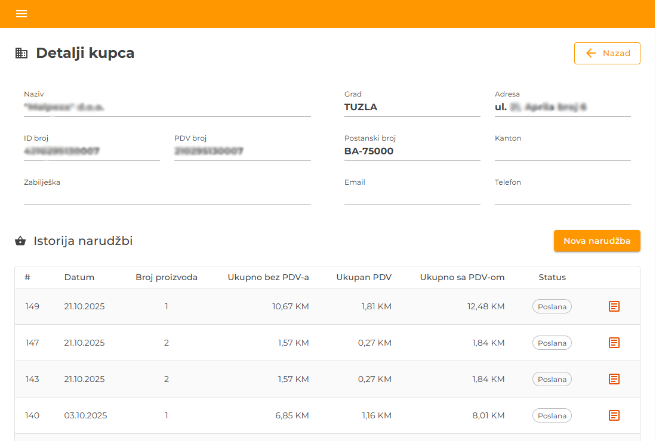Focus the Naziv input field
The height and width of the screenshot is (441, 656).
[x=167, y=108]
